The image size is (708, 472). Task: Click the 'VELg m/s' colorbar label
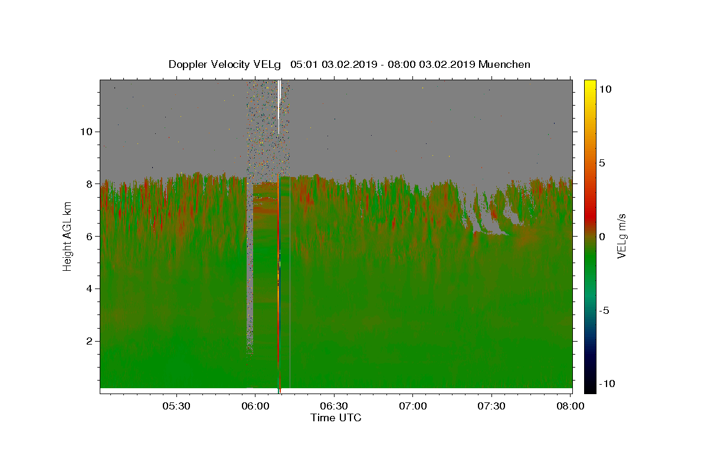(x=621, y=235)
